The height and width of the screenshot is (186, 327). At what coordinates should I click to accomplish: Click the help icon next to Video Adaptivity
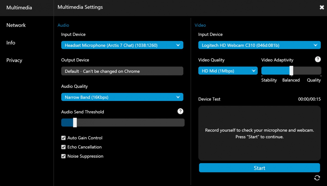point(318,59)
